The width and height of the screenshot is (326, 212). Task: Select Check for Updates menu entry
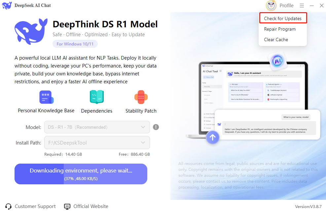(x=283, y=18)
